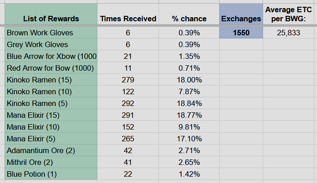The width and height of the screenshot is (317, 183).
Task: Select the "Average ETC per BWG:" header
Action: (x=289, y=14)
